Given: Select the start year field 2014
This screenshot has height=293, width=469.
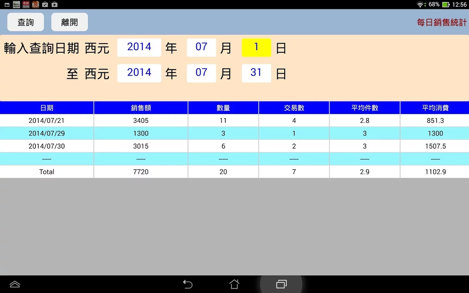Looking at the screenshot, I should point(139,48).
